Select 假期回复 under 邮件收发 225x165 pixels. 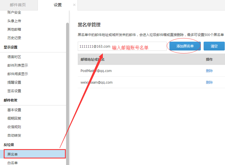pyautogui.click(x=14, y=119)
